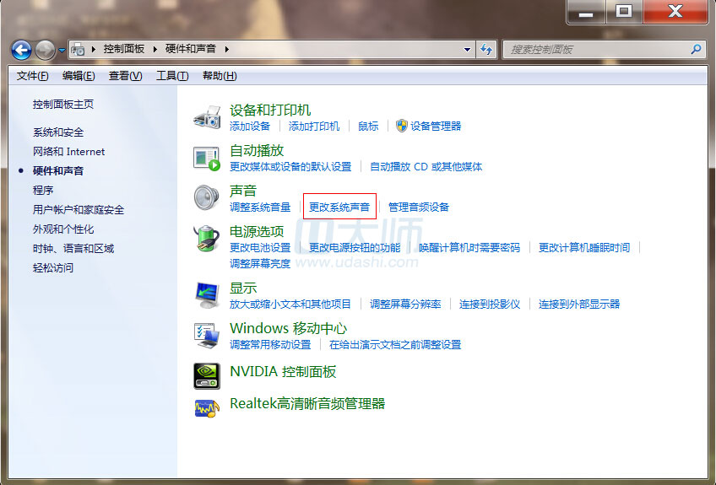Open the 工具(T) menu
The height and width of the screenshot is (485, 716).
tap(172, 76)
